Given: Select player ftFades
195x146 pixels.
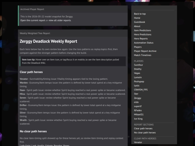Looking at the screenshot, I should tap(138, 111).
